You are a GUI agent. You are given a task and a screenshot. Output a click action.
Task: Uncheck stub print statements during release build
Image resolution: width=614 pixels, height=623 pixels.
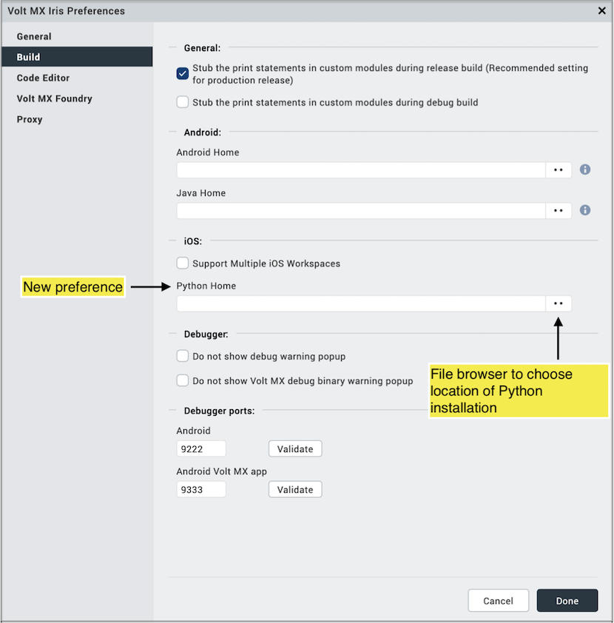point(183,73)
